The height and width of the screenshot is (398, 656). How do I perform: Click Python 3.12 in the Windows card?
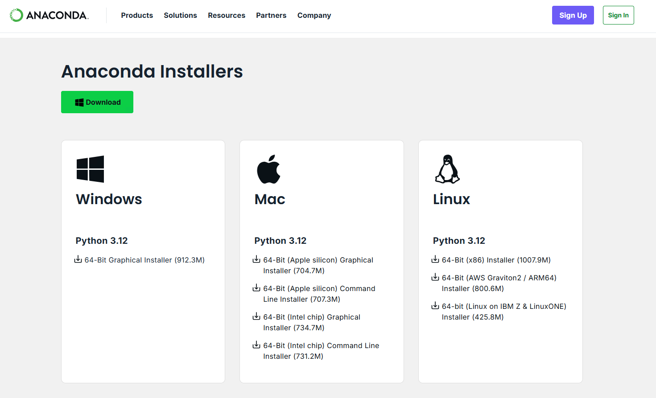click(102, 241)
